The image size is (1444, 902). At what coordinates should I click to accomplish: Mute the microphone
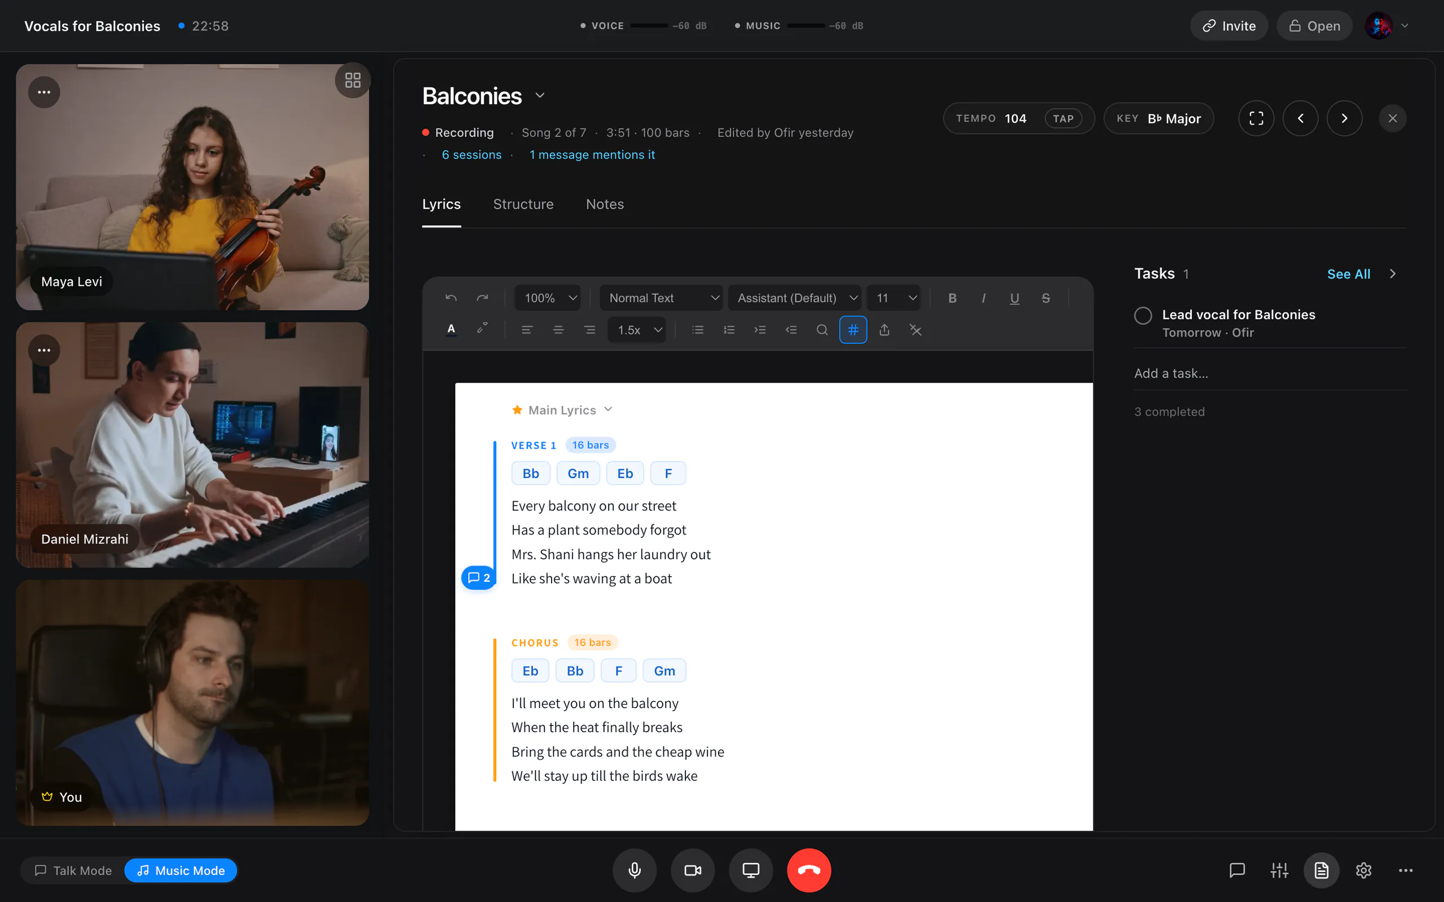pos(634,870)
